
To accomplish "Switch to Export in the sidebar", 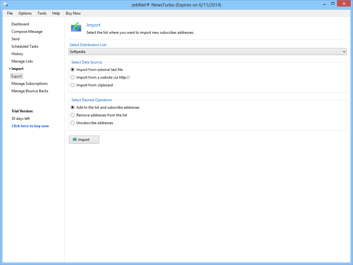I will pos(17,76).
